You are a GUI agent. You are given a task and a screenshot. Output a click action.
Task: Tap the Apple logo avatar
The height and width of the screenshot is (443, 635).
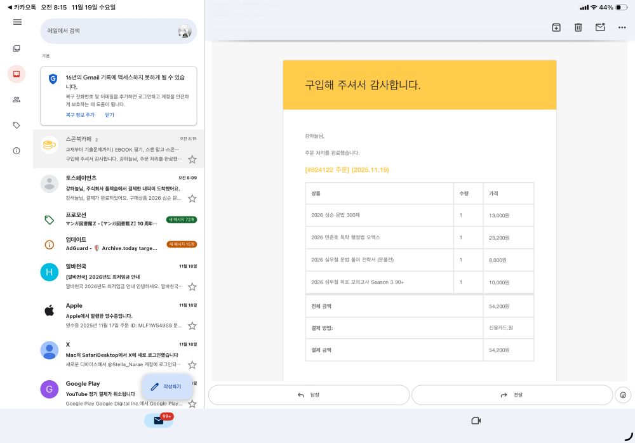point(50,311)
